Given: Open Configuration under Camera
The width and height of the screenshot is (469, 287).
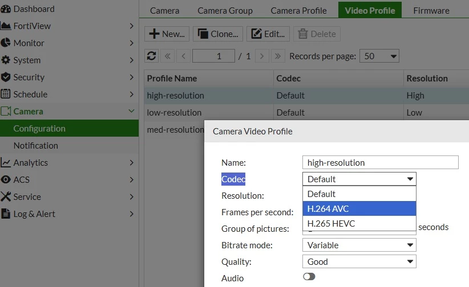Looking at the screenshot, I should (69, 129).
